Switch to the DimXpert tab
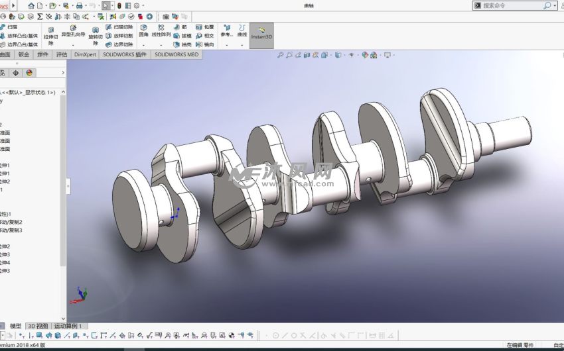This screenshot has height=351, width=564. [84, 55]
